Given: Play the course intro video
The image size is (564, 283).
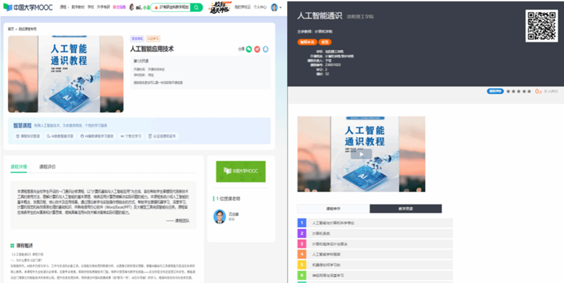Looking at the screenshot, I should pos(361,154).
